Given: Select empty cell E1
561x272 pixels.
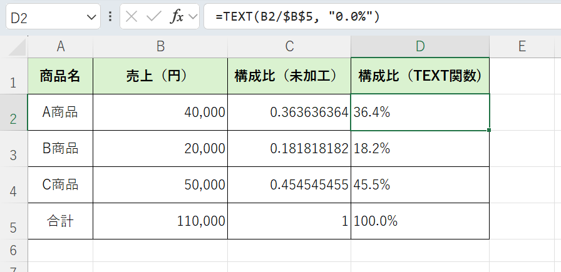Looking at the screenshot, I should point(522,76).
